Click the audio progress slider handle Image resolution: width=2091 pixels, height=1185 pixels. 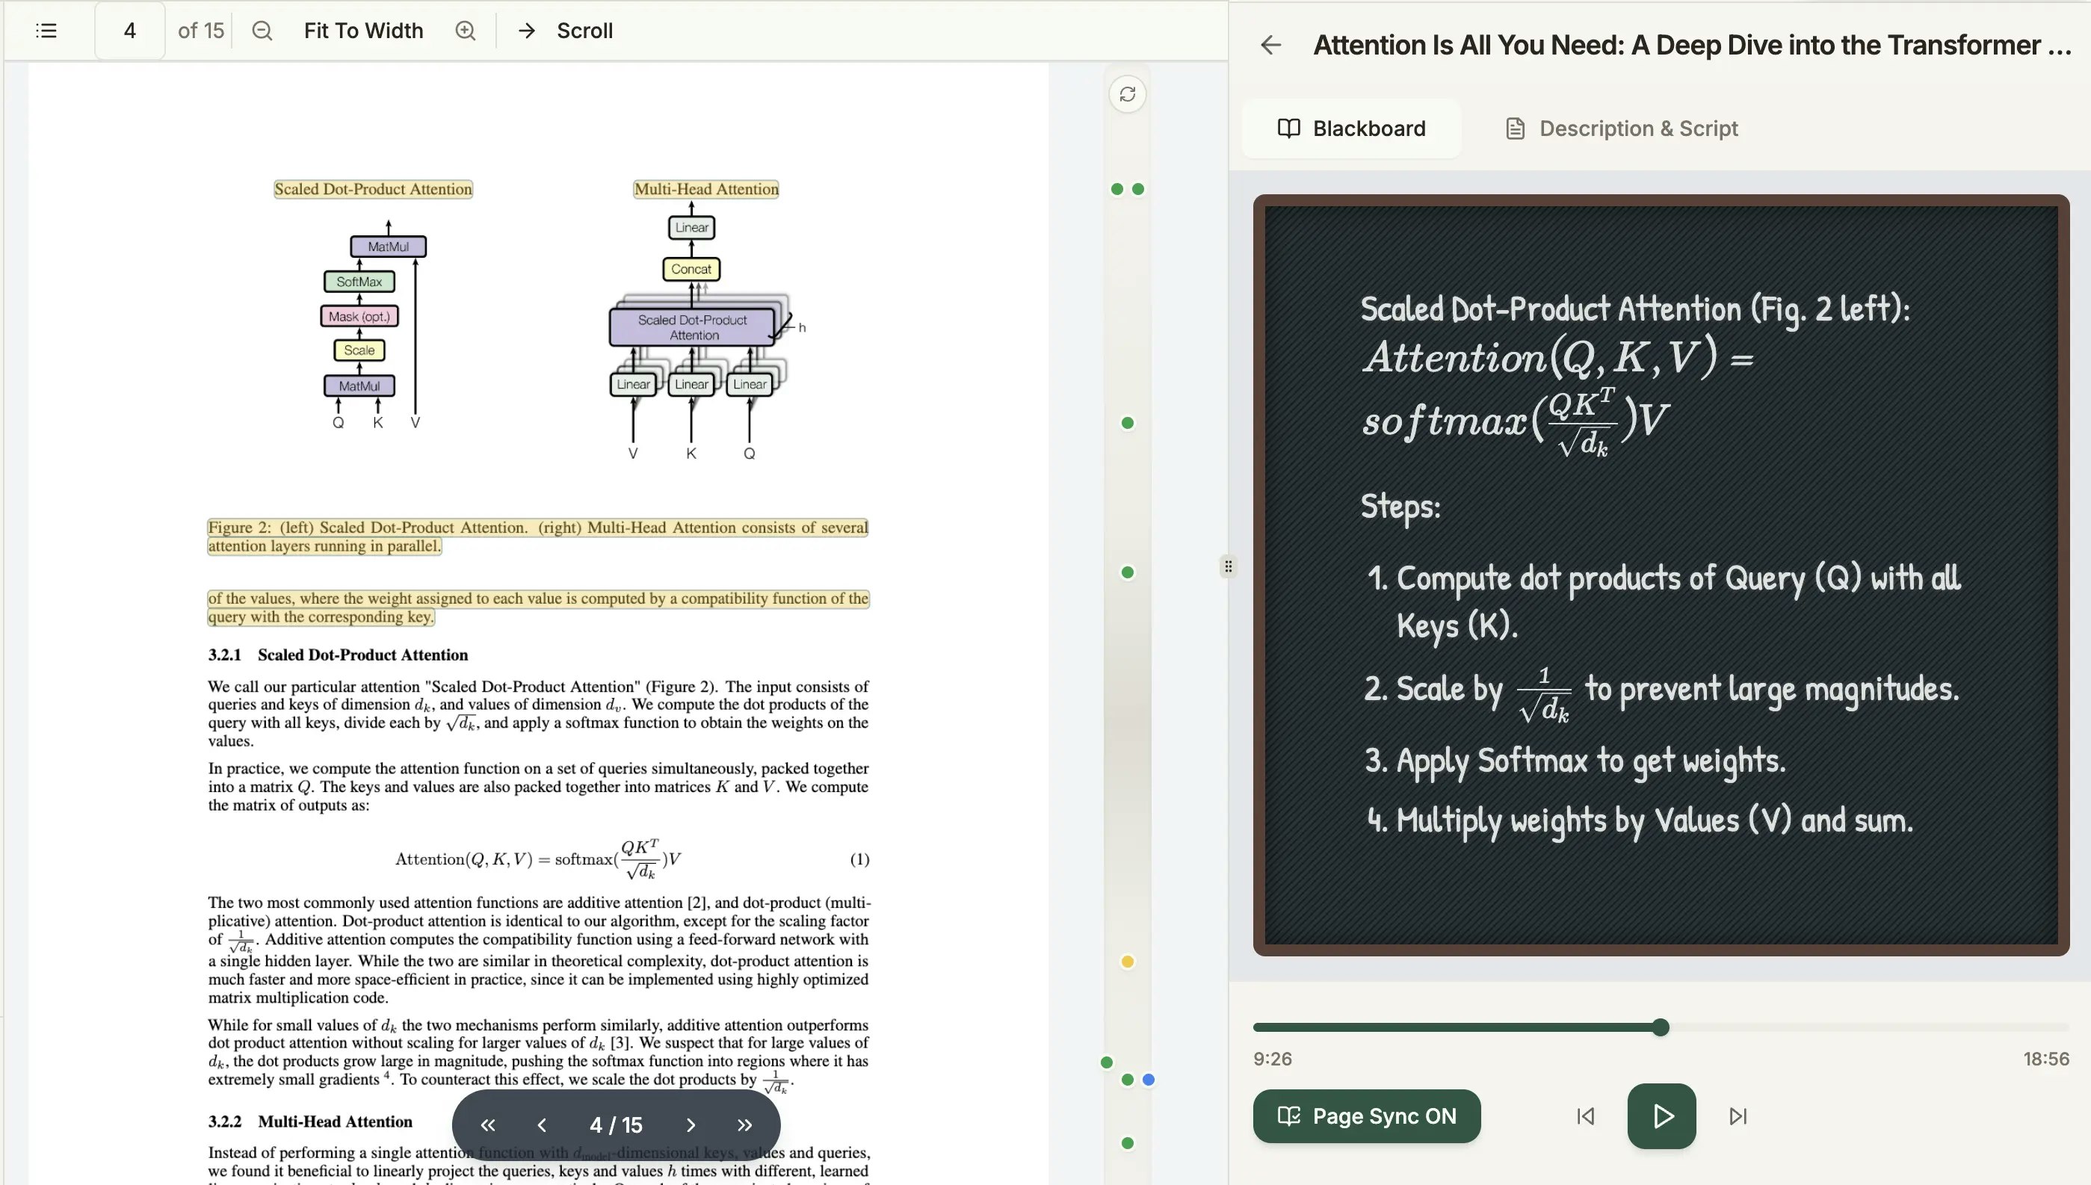coord(1661,1027)
